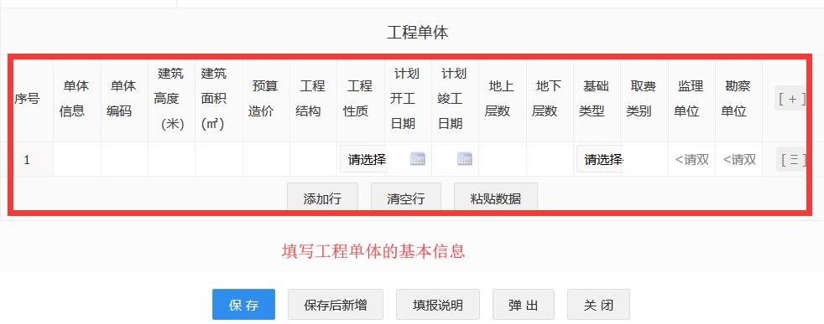This screenshot has width=824, height=324.
Task: Open the [三] row menu icon
Action: tap(791, 159)
